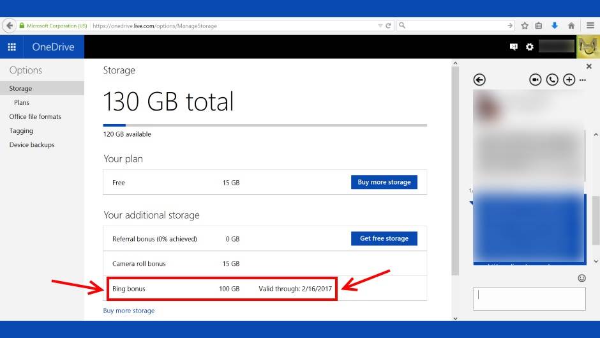Screen dimensions: 600x338
Task: Open the browser downloads arrow
Action: [x=555, y=26]
